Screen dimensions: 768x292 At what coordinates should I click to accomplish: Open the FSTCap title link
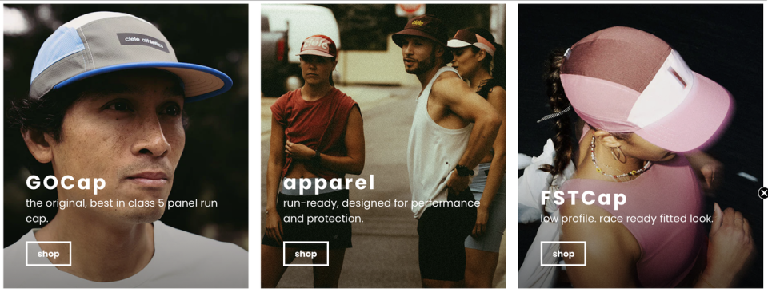coord(583,199)
